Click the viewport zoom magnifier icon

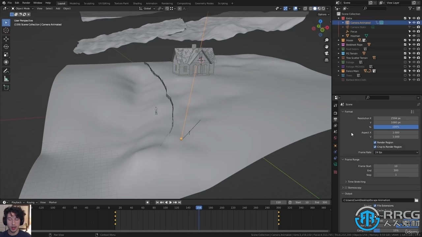point(326,40)
